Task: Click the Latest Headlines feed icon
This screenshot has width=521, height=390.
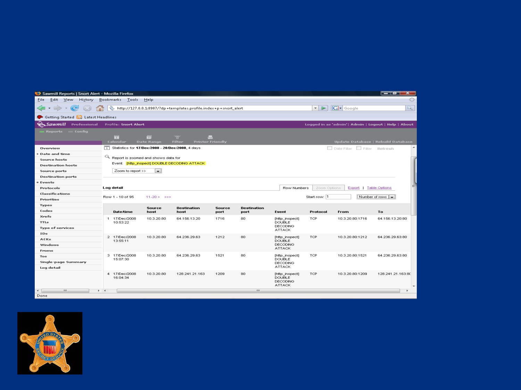Action: point(79,117)
